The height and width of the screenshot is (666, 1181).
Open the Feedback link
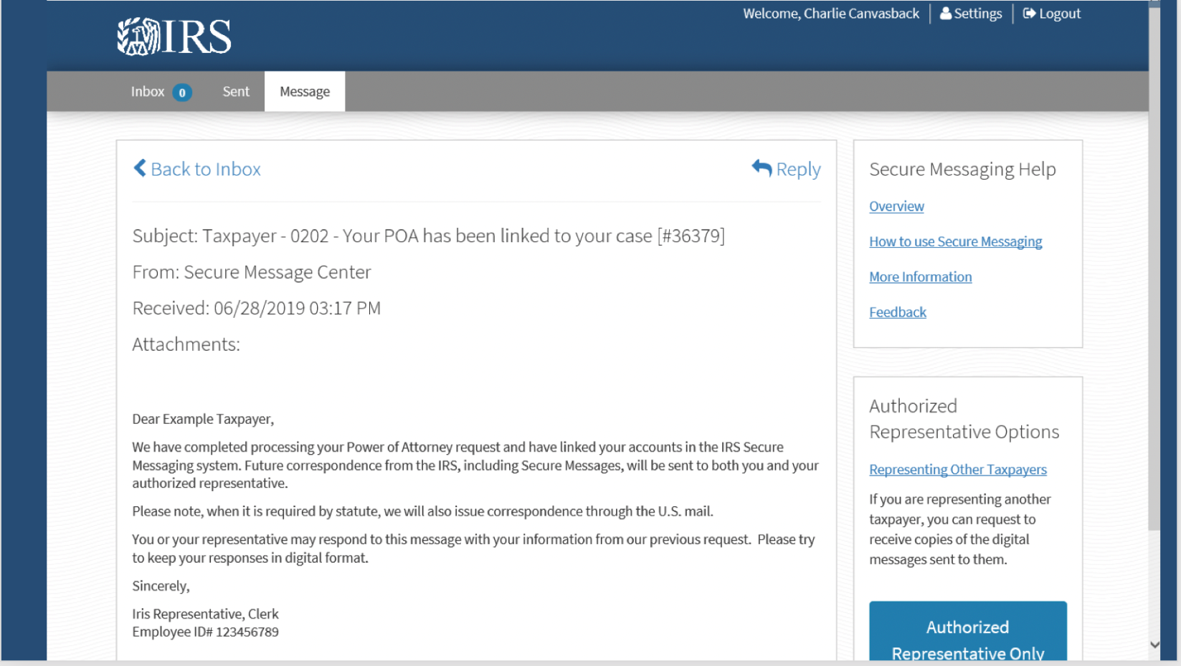[898, 312]
